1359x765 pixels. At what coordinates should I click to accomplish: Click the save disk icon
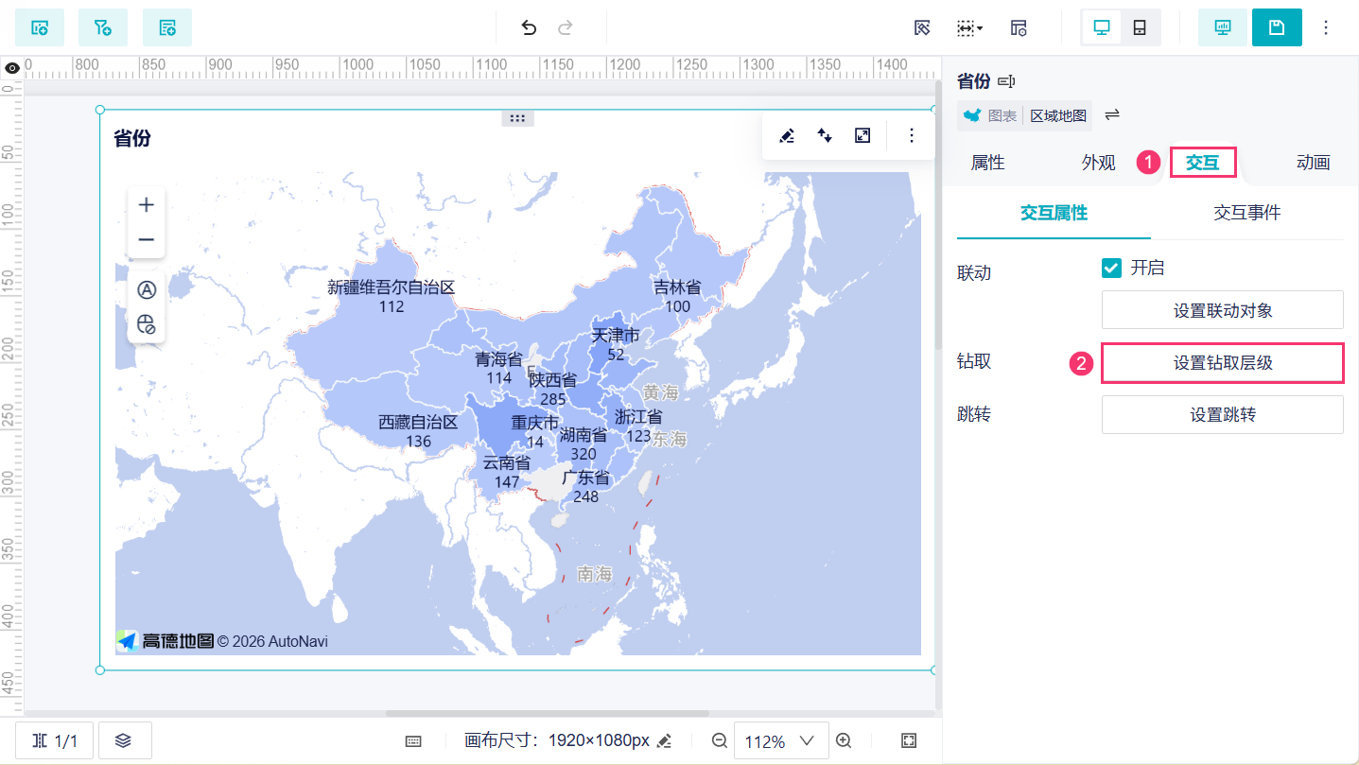1277,27
